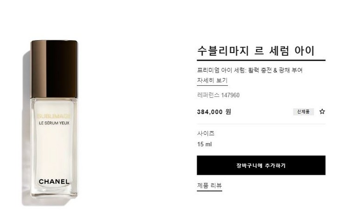This screenshot has width=361, height=221.
Task: Open the 자세히 보기 details link
Action: [x=212, y=80]
